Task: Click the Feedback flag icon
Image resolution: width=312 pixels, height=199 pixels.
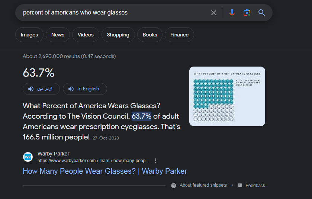Action: click(x=240, y=186)
